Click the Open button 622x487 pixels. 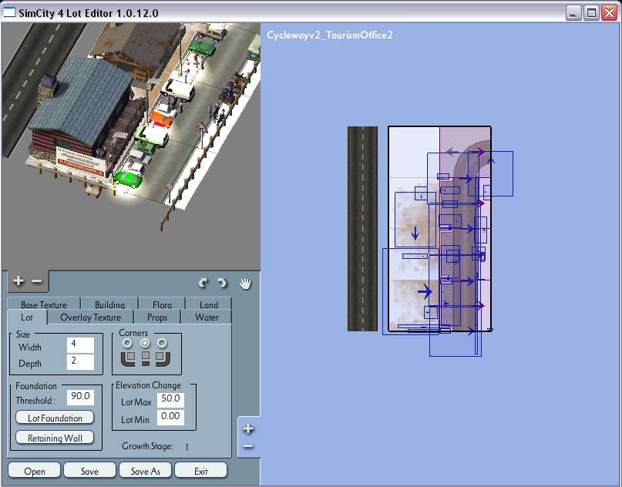35,471
